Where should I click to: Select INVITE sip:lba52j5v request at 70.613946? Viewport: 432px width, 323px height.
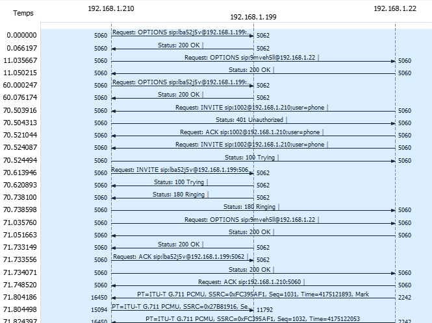pyautogui.click(x=179, y=170)
